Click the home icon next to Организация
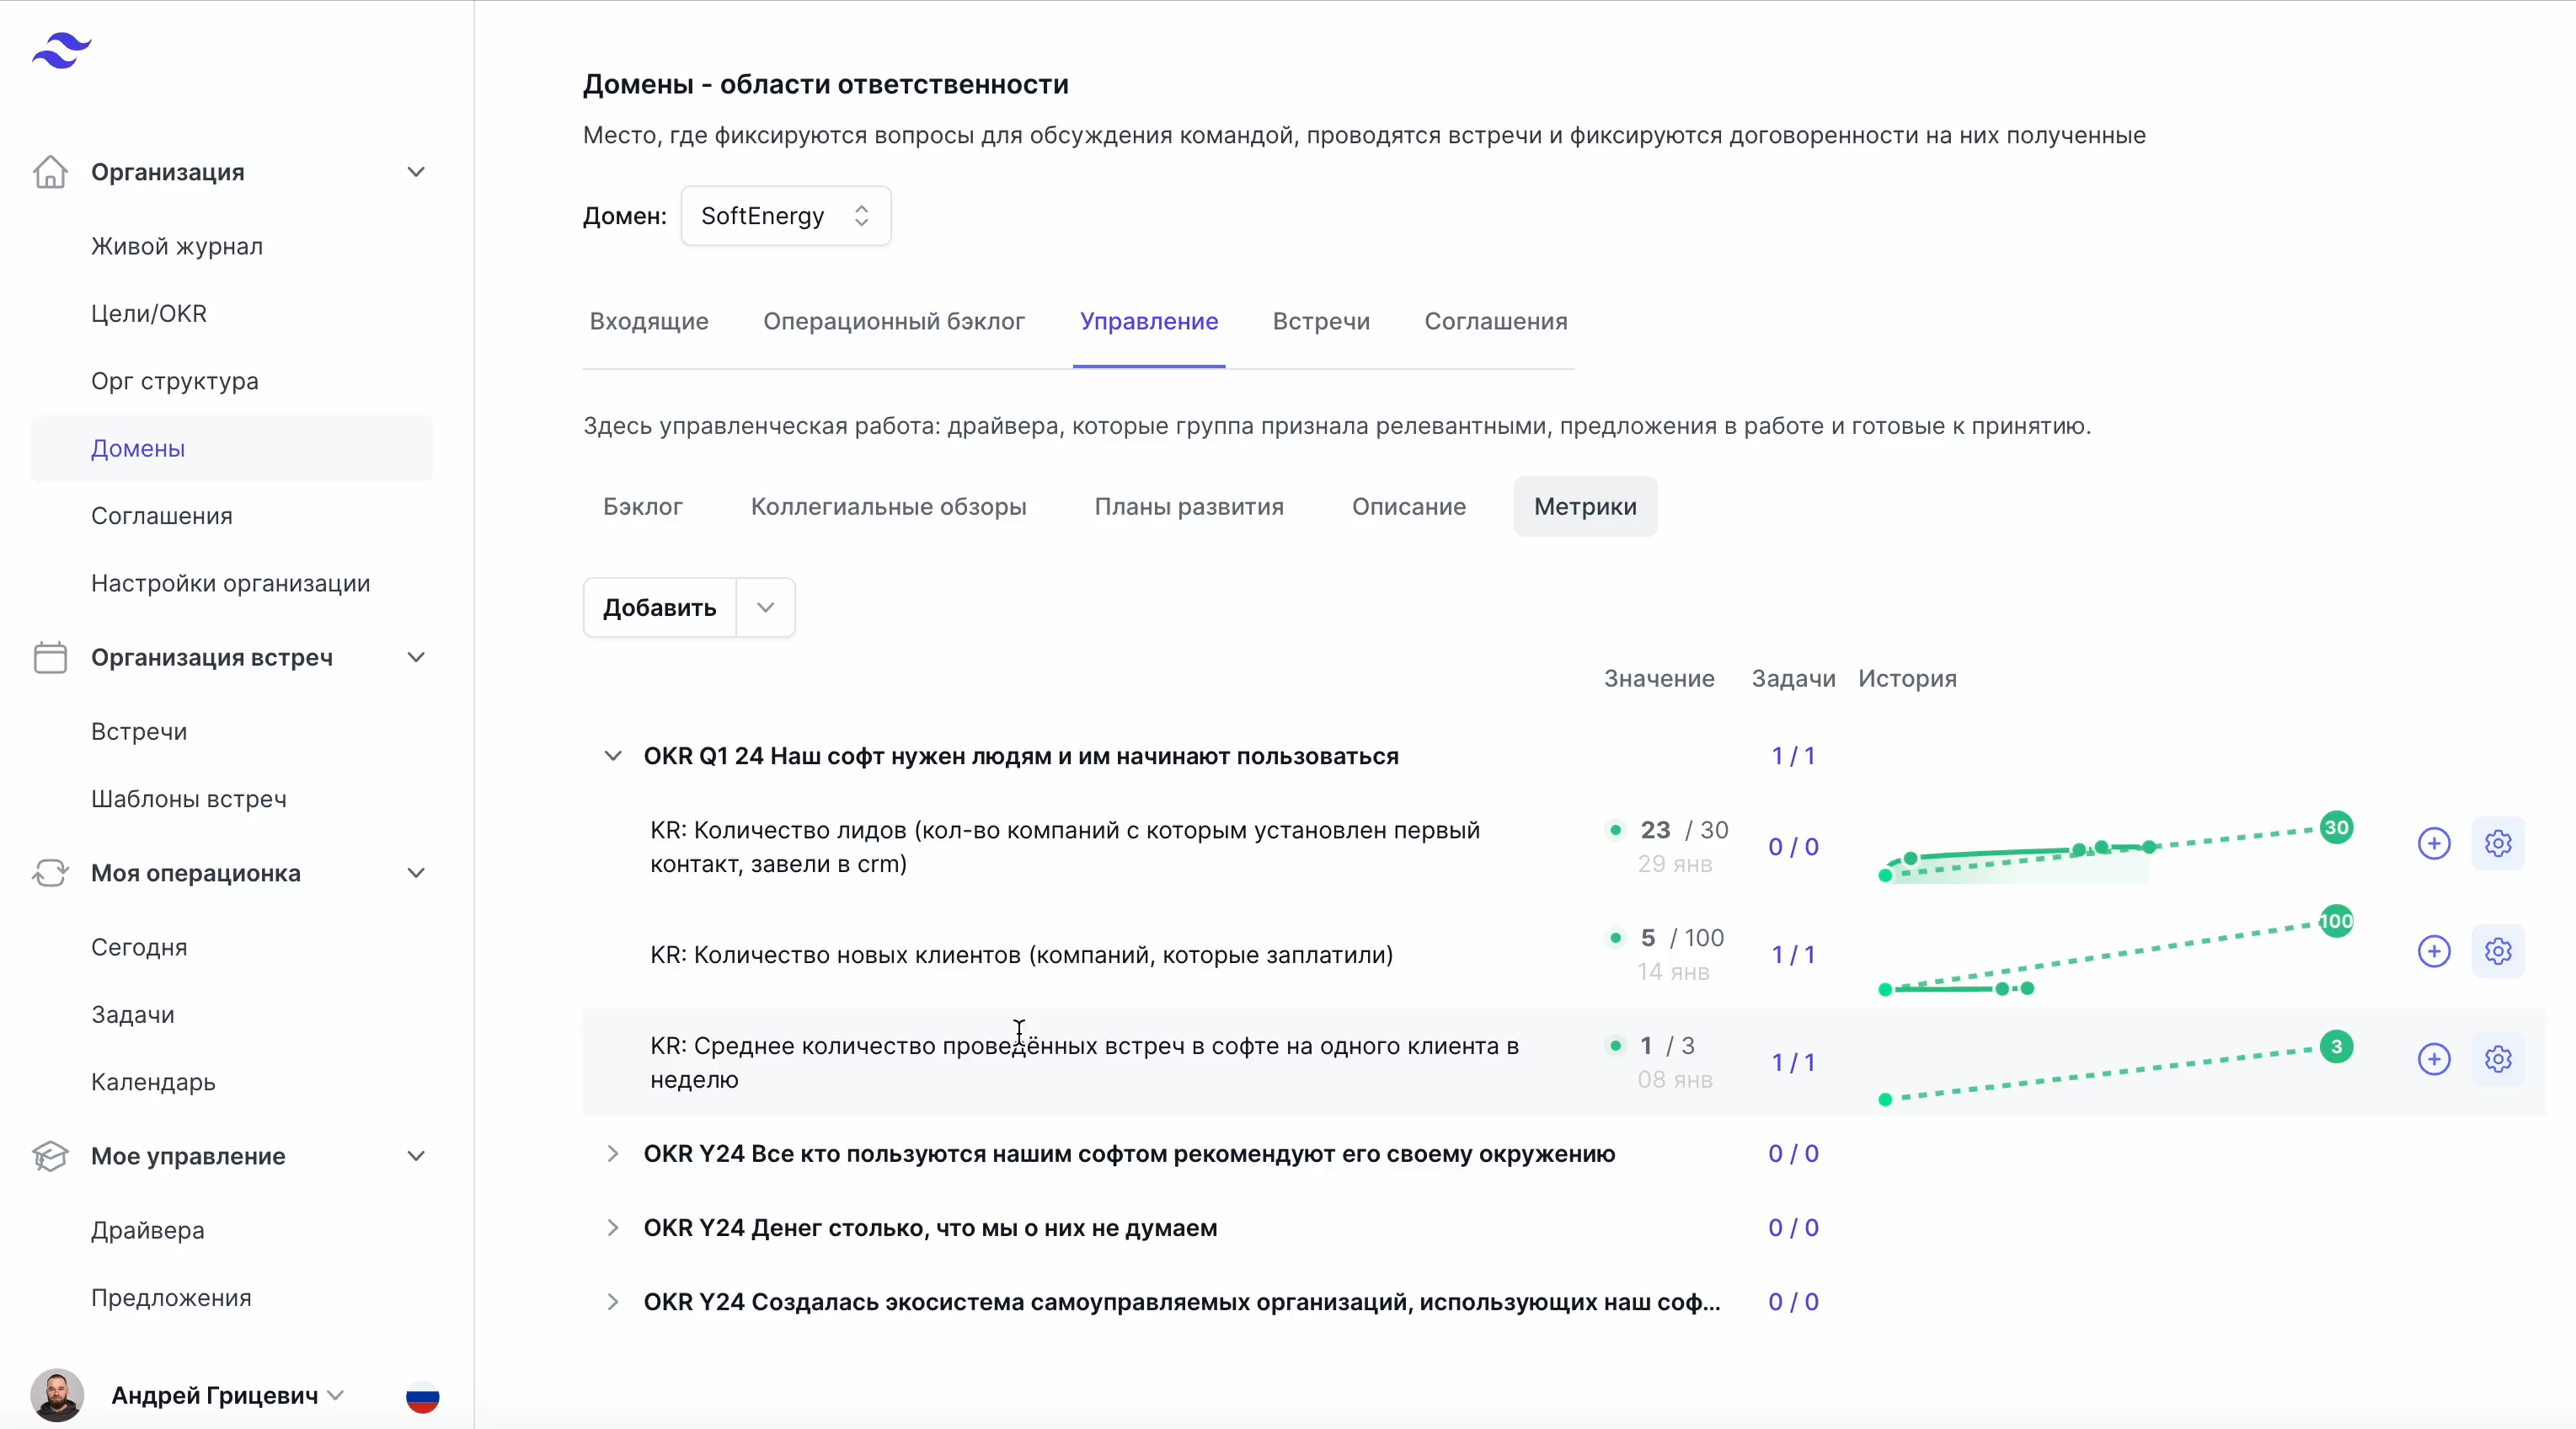The image size is (2576, 1429). coord(50,172)
